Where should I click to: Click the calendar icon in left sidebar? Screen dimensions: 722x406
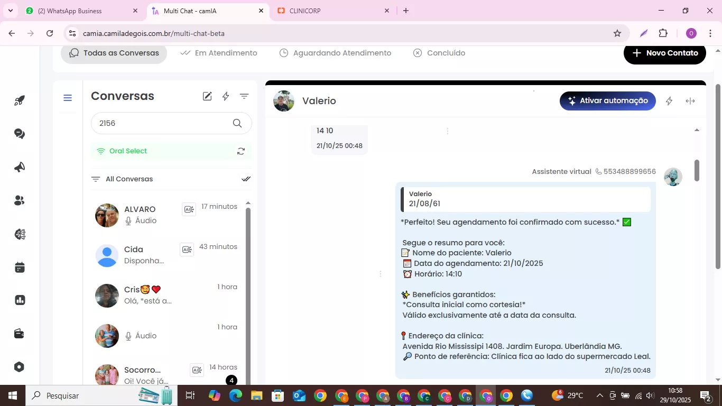(20, 267)
